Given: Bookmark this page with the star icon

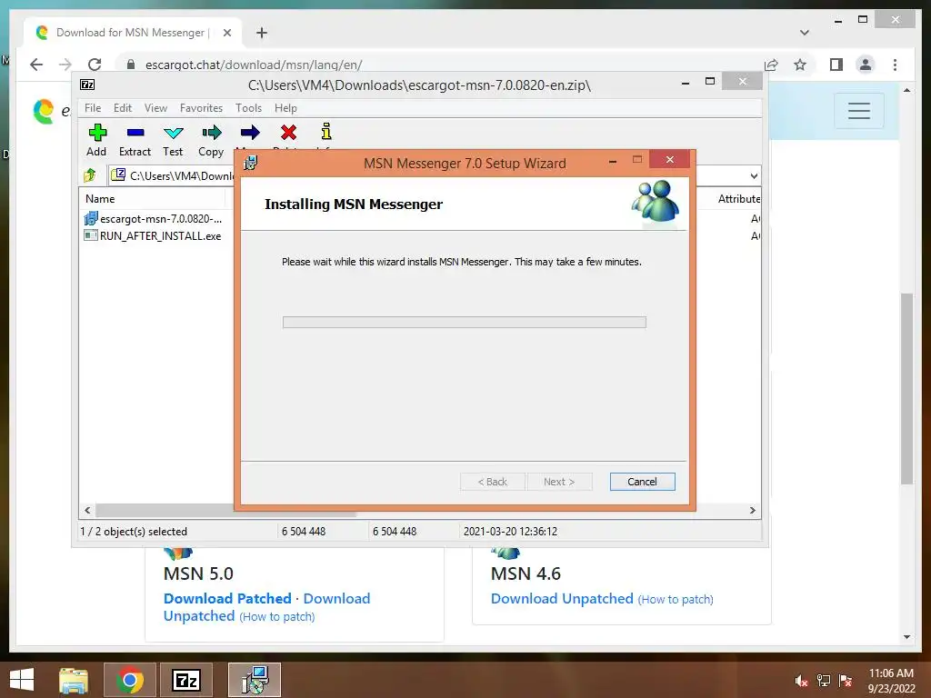Looking at the screenshot, I should click(800, 65).
